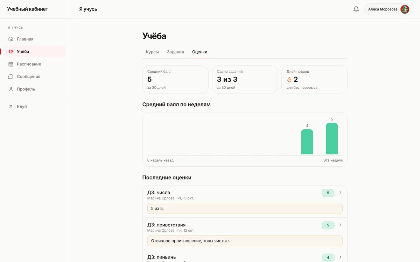Switch to the Задания tab
Image resolution: width=420 pixels, height=262 pixels.
(x=175, y=52)
